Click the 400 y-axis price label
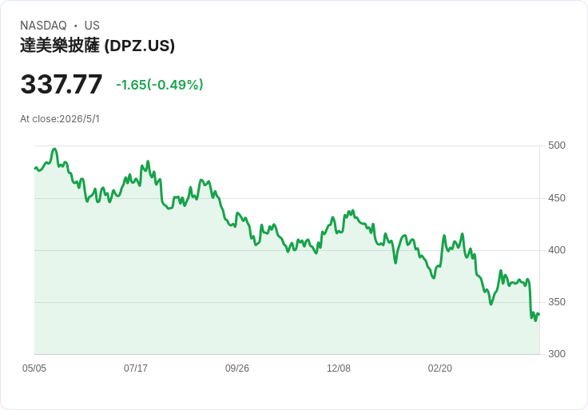The image size is (588, 410). pyautogui.click(x=557, y=250)
